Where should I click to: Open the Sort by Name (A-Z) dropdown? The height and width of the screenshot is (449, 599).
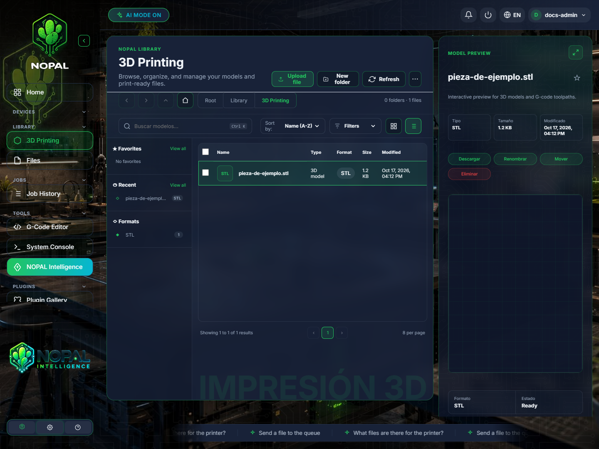pyautogui.click(x=293, y=126)
